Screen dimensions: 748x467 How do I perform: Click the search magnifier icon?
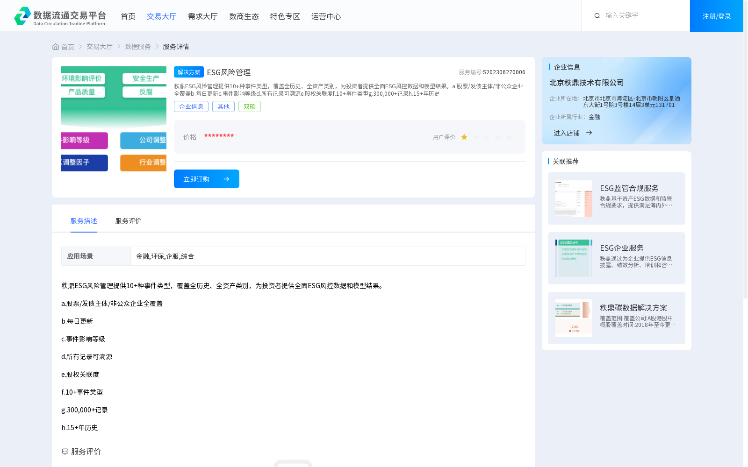click(x=597, y=16)
